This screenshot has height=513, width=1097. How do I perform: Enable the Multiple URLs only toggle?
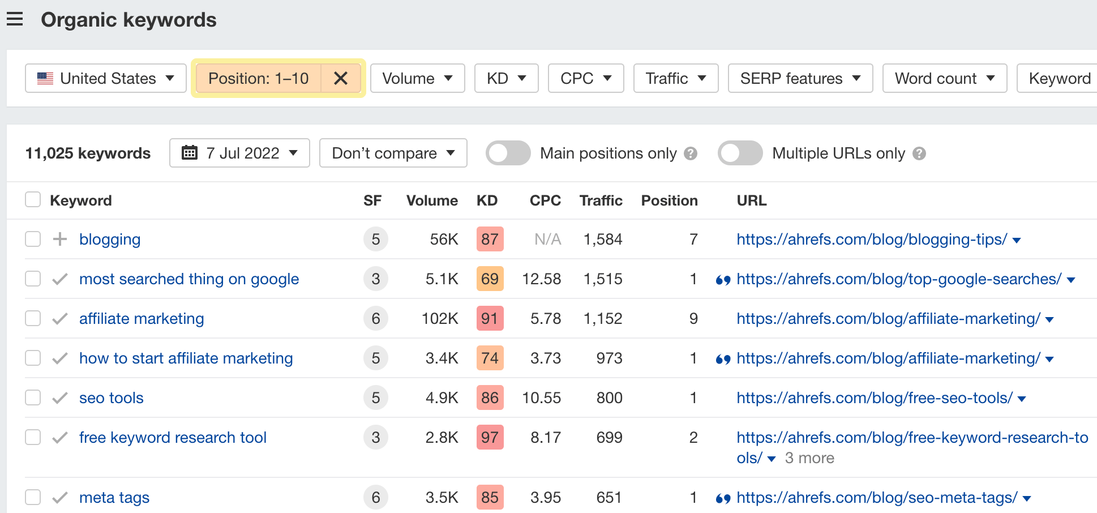point(740,153)
